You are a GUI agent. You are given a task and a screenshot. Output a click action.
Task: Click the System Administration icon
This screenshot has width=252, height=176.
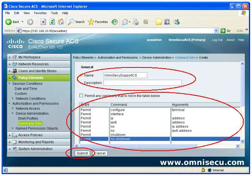[x=15, y=149]
